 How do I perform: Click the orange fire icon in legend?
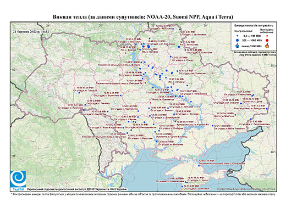pyautogui.click(x=267, y=46)
